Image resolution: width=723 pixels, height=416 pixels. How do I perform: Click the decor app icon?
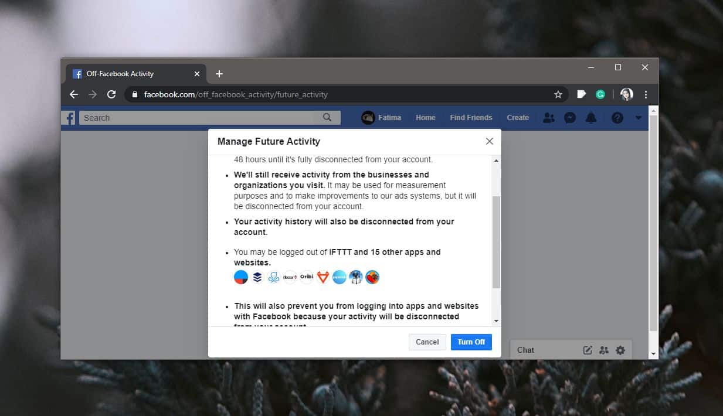tap(290, 277)
